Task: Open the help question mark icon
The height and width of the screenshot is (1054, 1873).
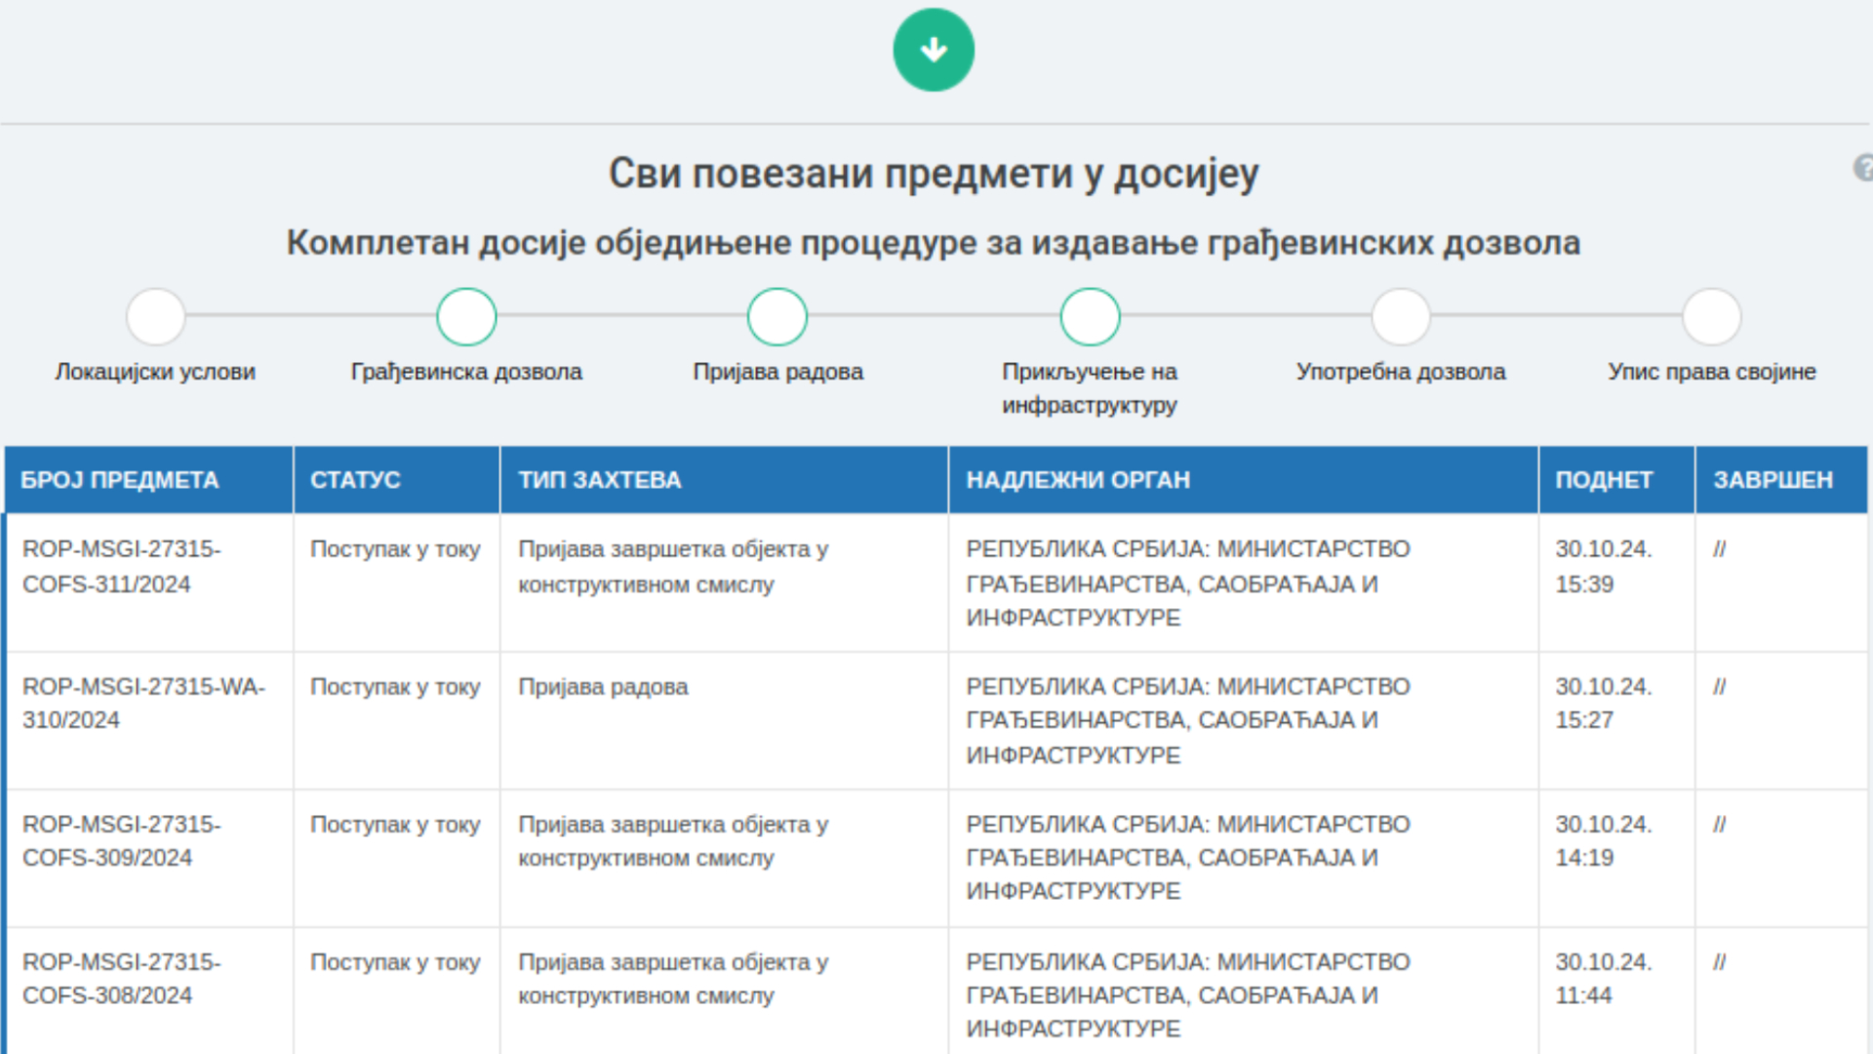Action: [x=1863, y=168]
